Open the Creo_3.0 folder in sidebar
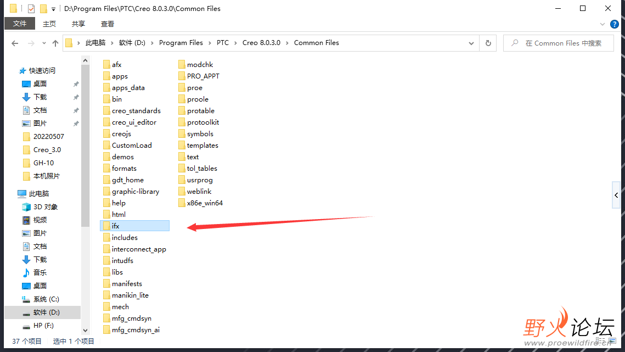Viewport: 625px width, 352px height. pos(47,150)
